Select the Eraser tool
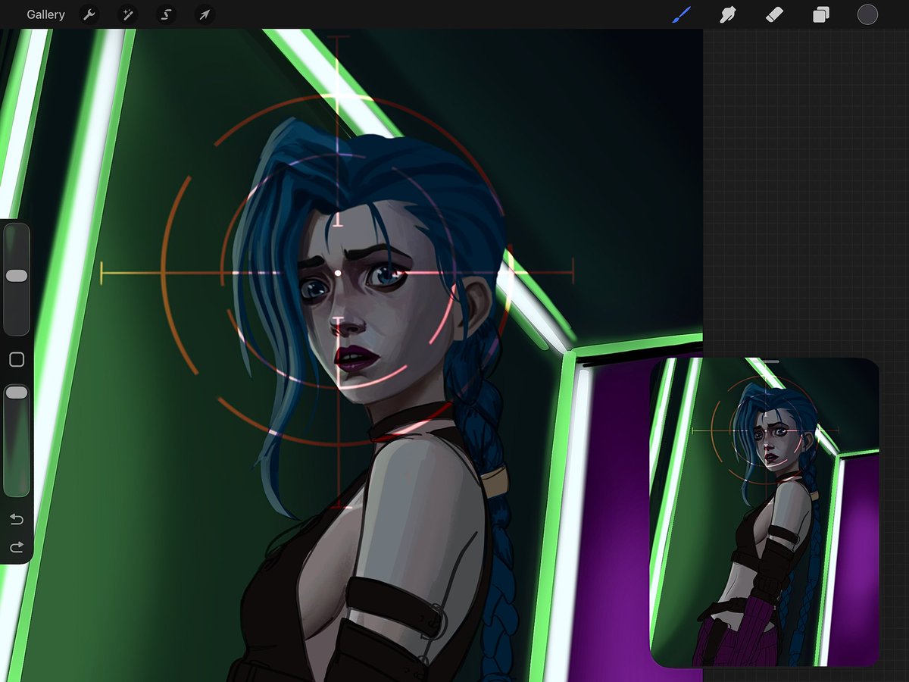The width and height of the screenshot is (909, 682). point(774,14)
